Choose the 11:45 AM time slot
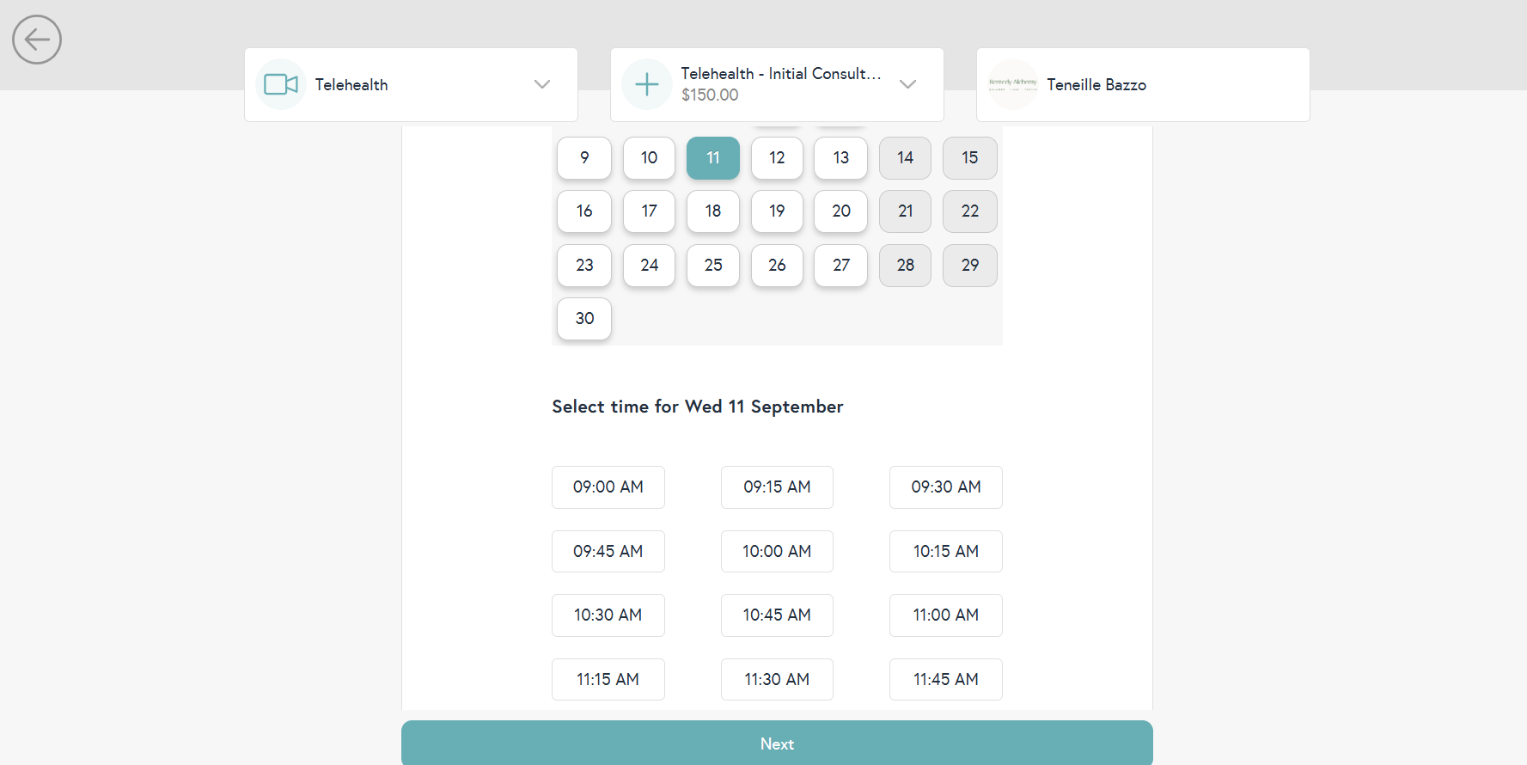Viewport: 1527px width, 765px height. pyautogui.click(x=945, y=680)
